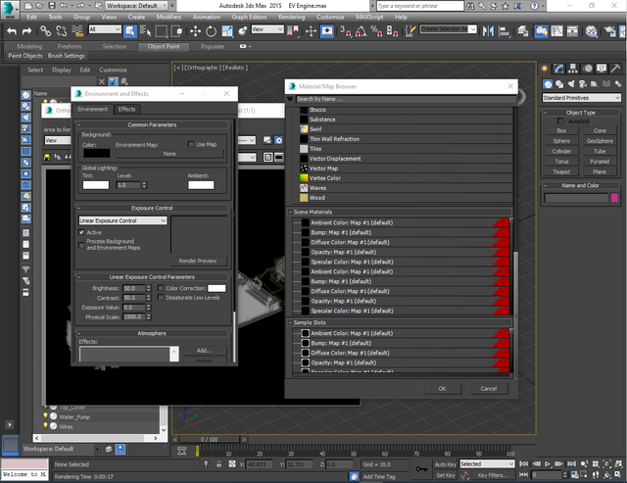Toggle Water_Pump visibility light bulb
627x483 pixels.
(x=46, y=416)
